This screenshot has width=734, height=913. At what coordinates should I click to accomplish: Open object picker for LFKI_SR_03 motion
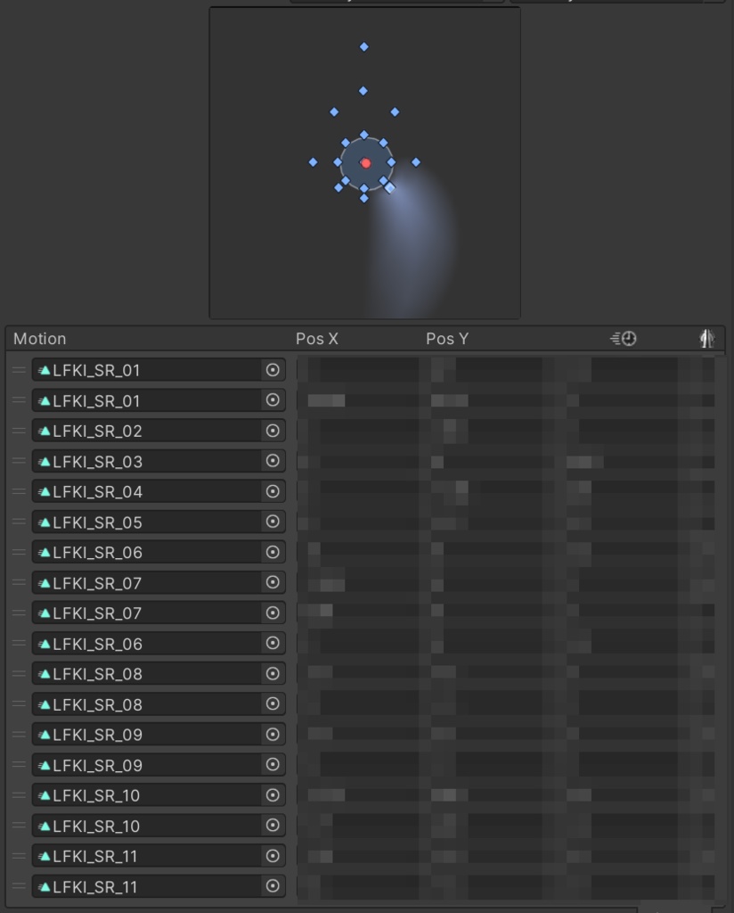click(x=273, y=461)
